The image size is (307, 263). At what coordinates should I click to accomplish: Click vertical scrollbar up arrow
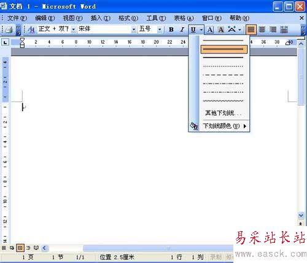301,44
